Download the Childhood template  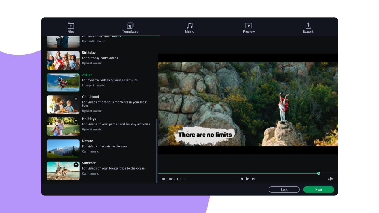[x=76, y=98]
